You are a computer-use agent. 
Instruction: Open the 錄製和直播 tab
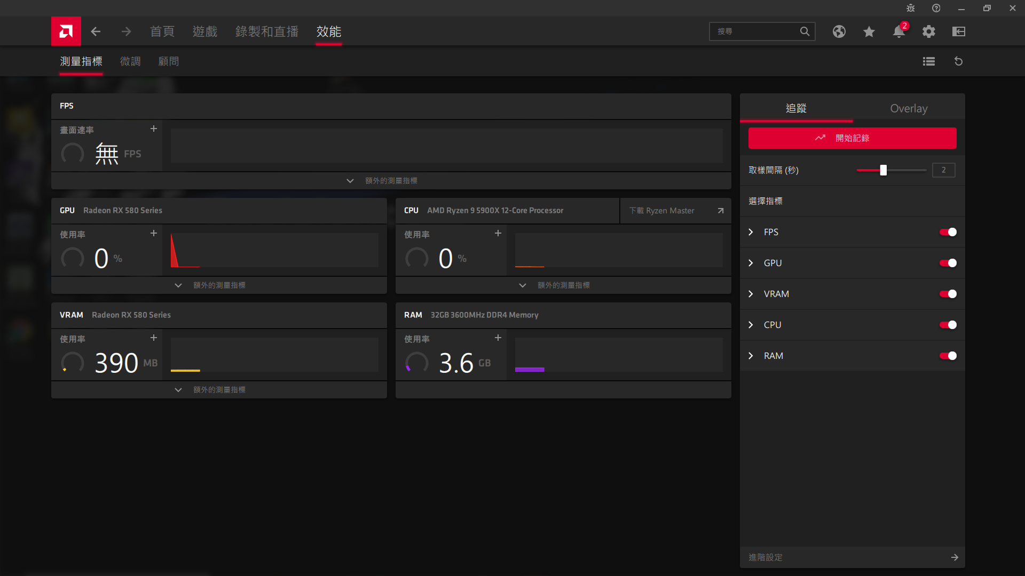pyautogui.click(x=267, y=31)
